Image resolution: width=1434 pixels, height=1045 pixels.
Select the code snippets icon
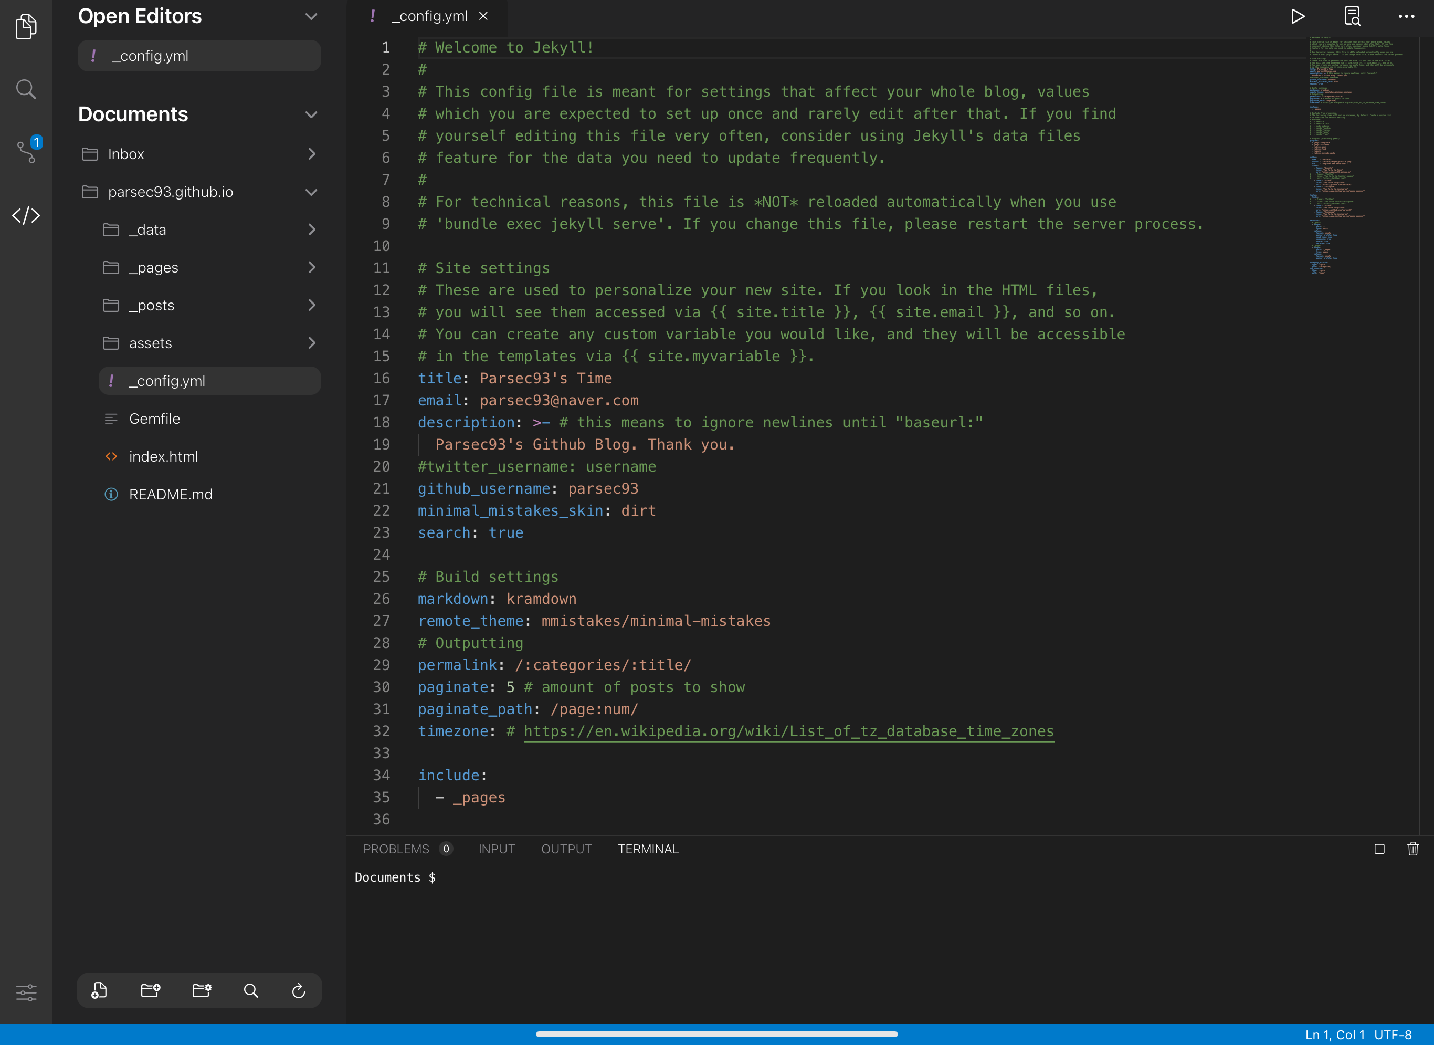click(x=25, y=216)
